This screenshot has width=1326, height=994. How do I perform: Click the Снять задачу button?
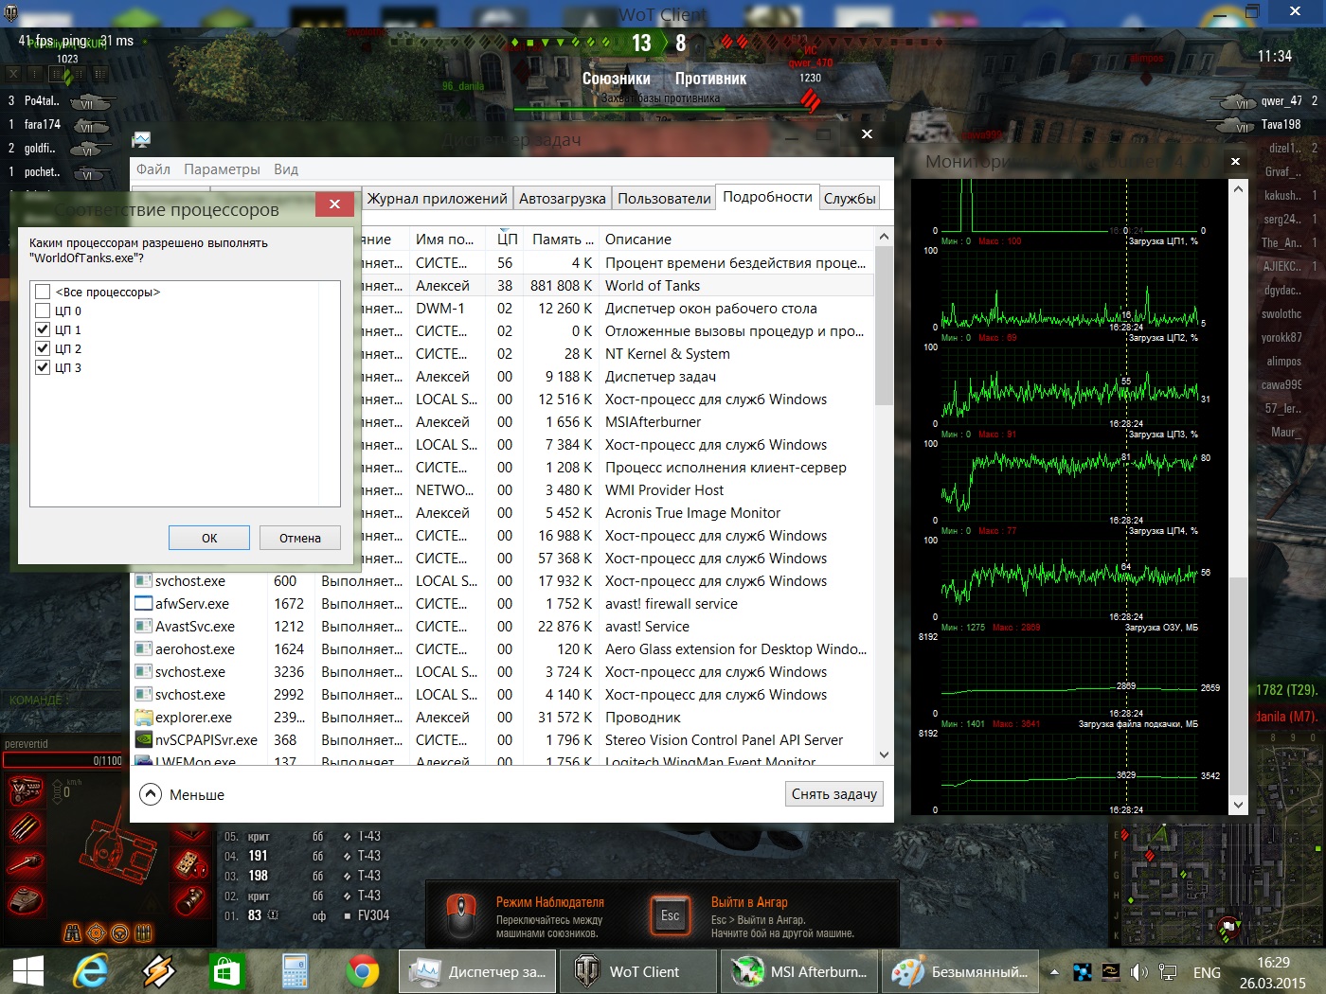[x=834, y=794]
